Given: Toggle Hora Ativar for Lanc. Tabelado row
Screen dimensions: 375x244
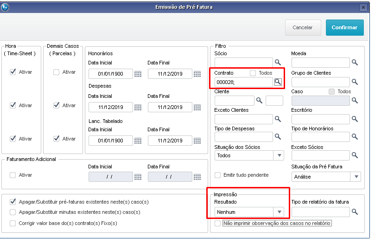Looking at the screenshot, I should (x=13, y=138).
